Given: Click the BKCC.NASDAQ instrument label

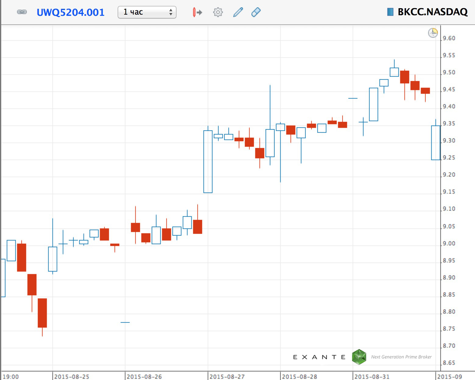Looking at the screenshot, I should tap(432, 12).
